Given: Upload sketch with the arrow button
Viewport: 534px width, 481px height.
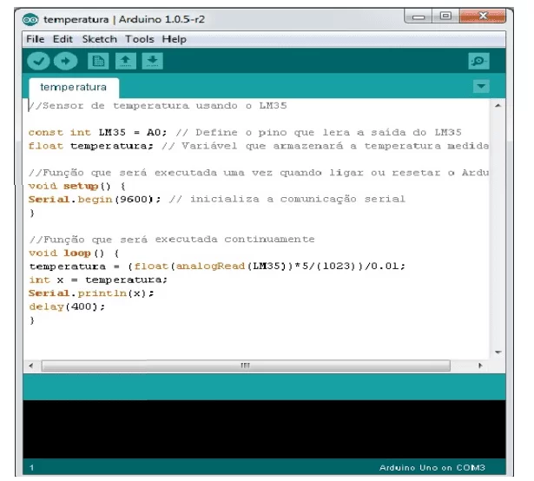Looking at the screenshot, I should (65, 61).
